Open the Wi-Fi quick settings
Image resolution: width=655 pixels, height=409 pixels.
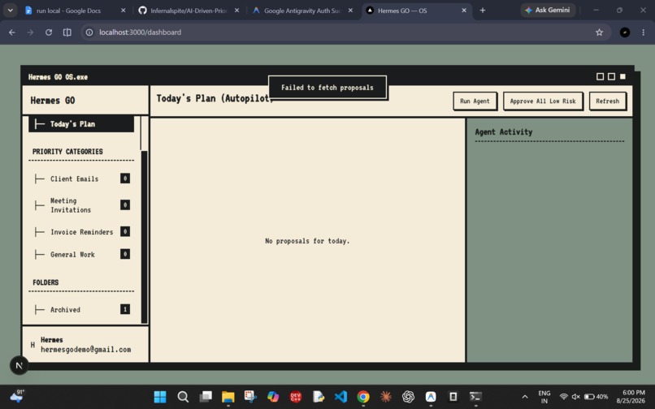coord(563,397)
